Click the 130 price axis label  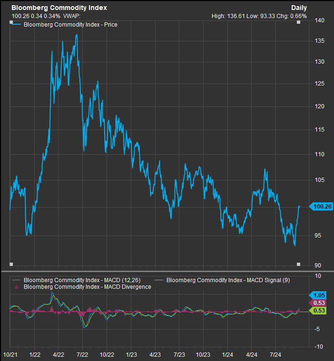pyautogui.click(x=319, y=62)
